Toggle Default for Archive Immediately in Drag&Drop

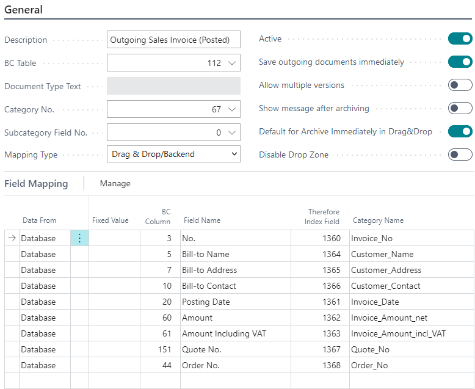(460, 132)
